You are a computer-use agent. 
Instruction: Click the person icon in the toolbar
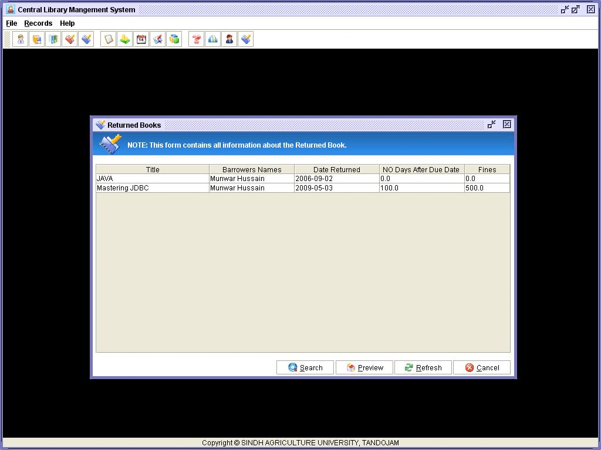coord(21,39)
